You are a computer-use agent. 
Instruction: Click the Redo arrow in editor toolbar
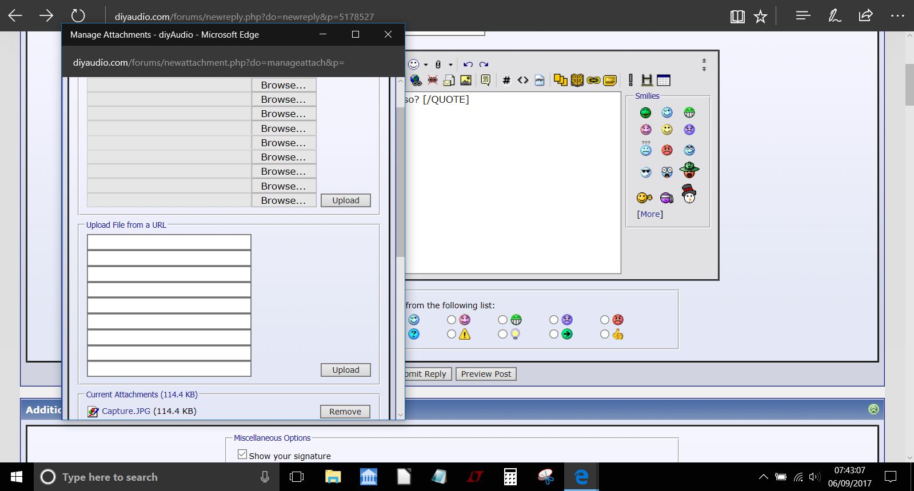484,65
